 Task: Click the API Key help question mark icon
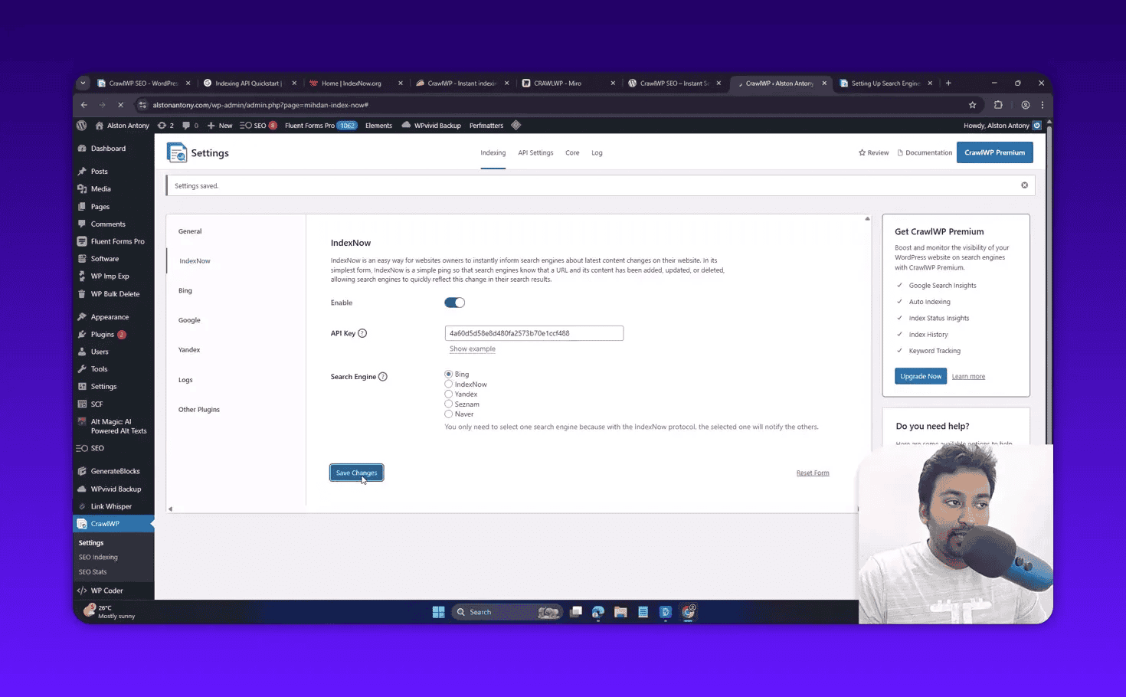pos(362,333)
